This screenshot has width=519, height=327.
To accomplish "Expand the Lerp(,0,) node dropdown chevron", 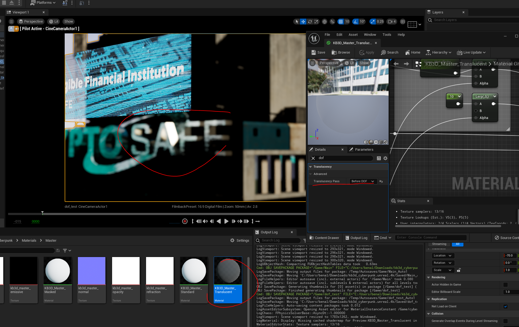I will coord(495,96).
